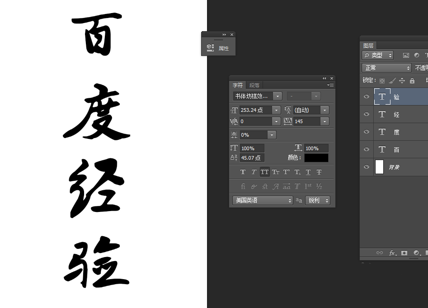Hide the 经 text layer
This screenshot has width=428, height=308.
click(x=367, y=114)
